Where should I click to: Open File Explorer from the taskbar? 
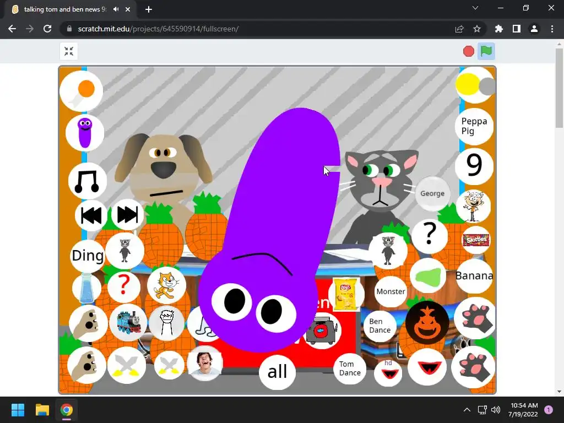42,410
